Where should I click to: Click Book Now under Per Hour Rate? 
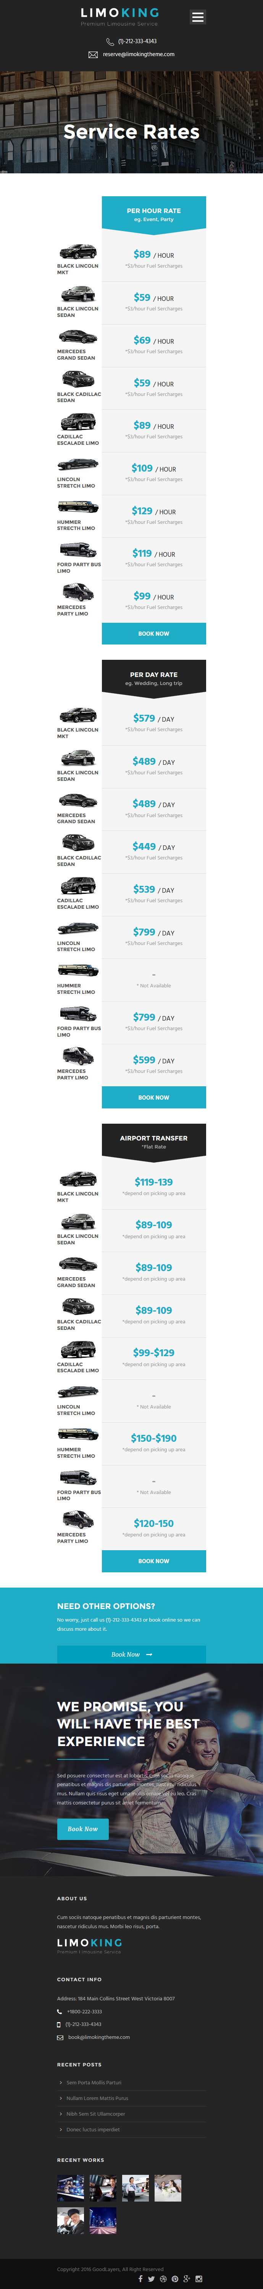tap(154, 633)
